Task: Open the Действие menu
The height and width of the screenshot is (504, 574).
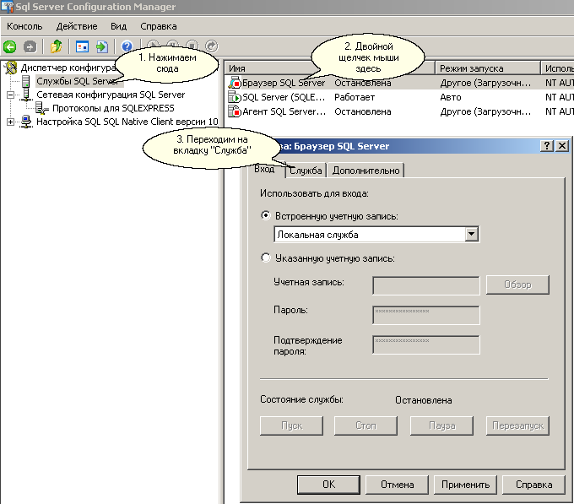Action: pos(76,26)
